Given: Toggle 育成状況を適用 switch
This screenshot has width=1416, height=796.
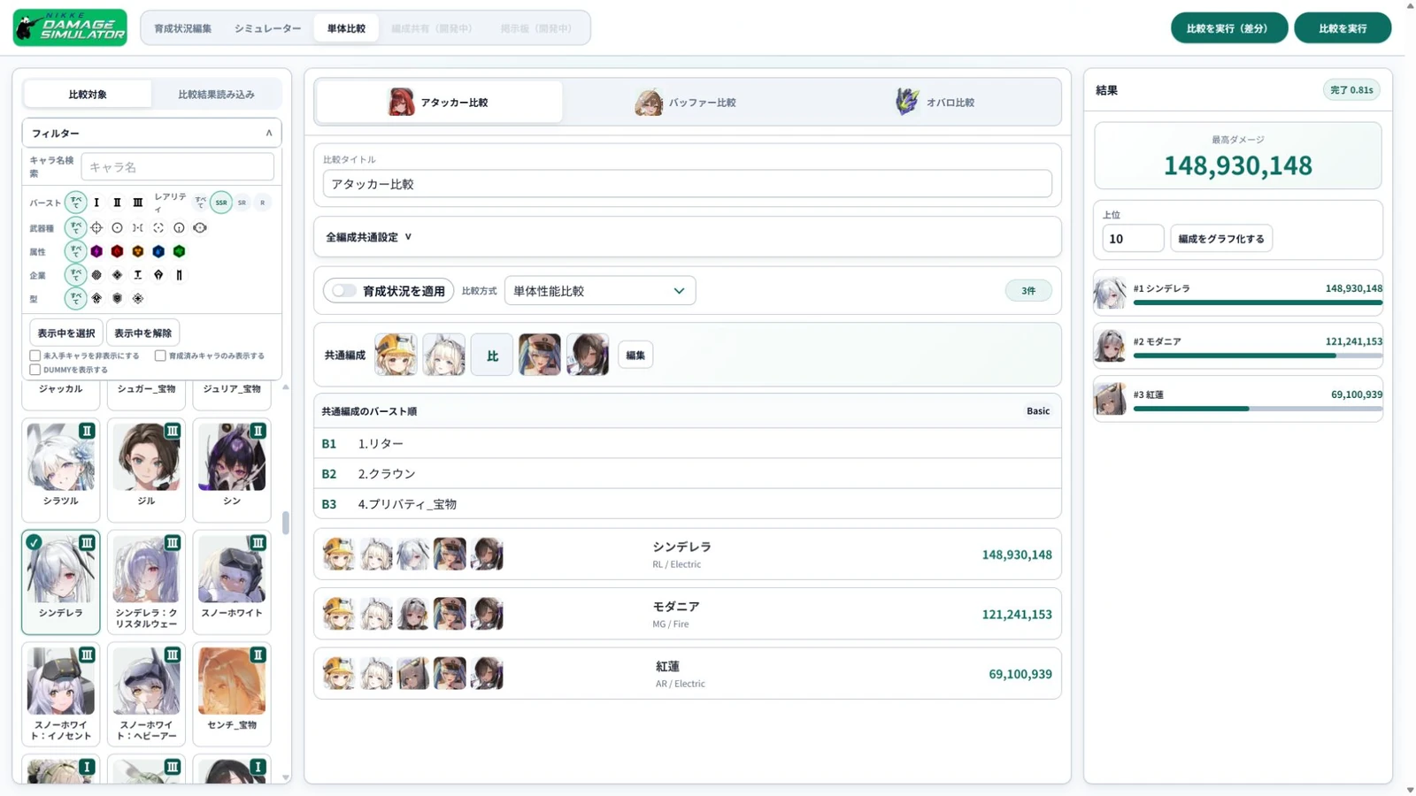Looking at the screenshot, I should tap(343, 291).
